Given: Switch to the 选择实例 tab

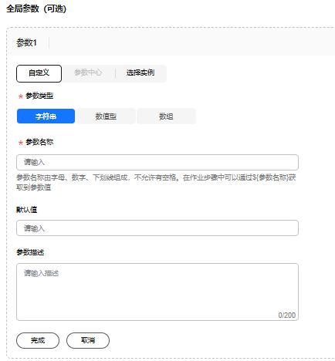Looking at the screenshot, I should (140, 73).
